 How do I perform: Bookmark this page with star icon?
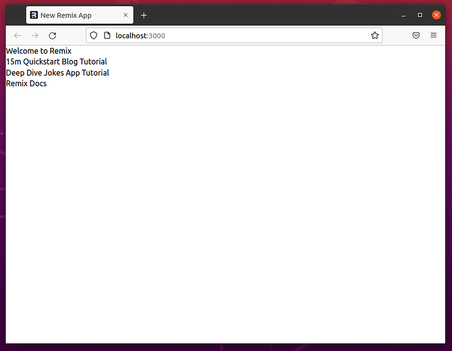(375, 36)
